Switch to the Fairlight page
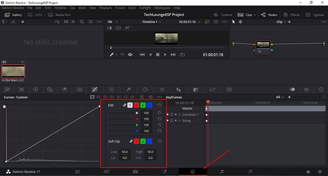Screen dimensions: 328x176 point(222,171)
